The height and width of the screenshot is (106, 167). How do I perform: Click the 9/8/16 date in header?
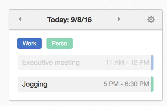[81, 20]
